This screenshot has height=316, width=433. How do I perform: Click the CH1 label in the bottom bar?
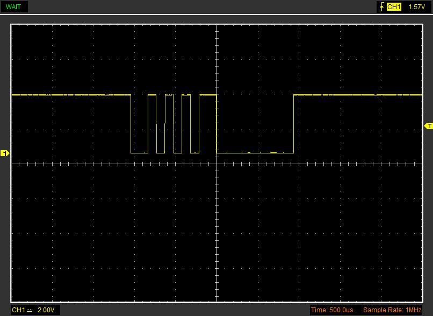point(18,311)
